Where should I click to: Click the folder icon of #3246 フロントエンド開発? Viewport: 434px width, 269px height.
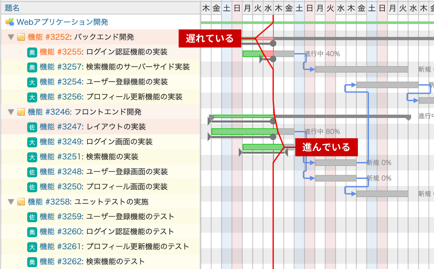[21, 112]
